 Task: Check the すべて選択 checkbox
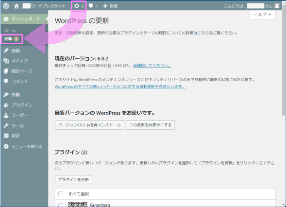pyautogui.click(x=61, y=194)
